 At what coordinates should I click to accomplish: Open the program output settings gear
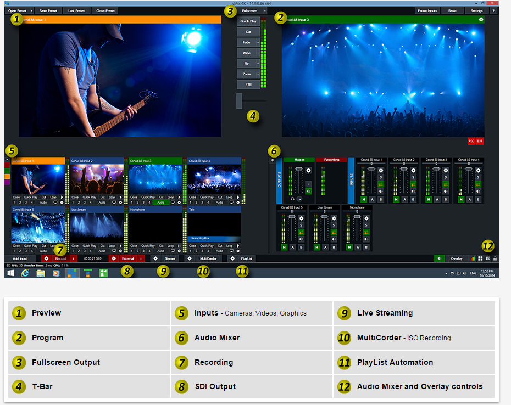point(481,20)
